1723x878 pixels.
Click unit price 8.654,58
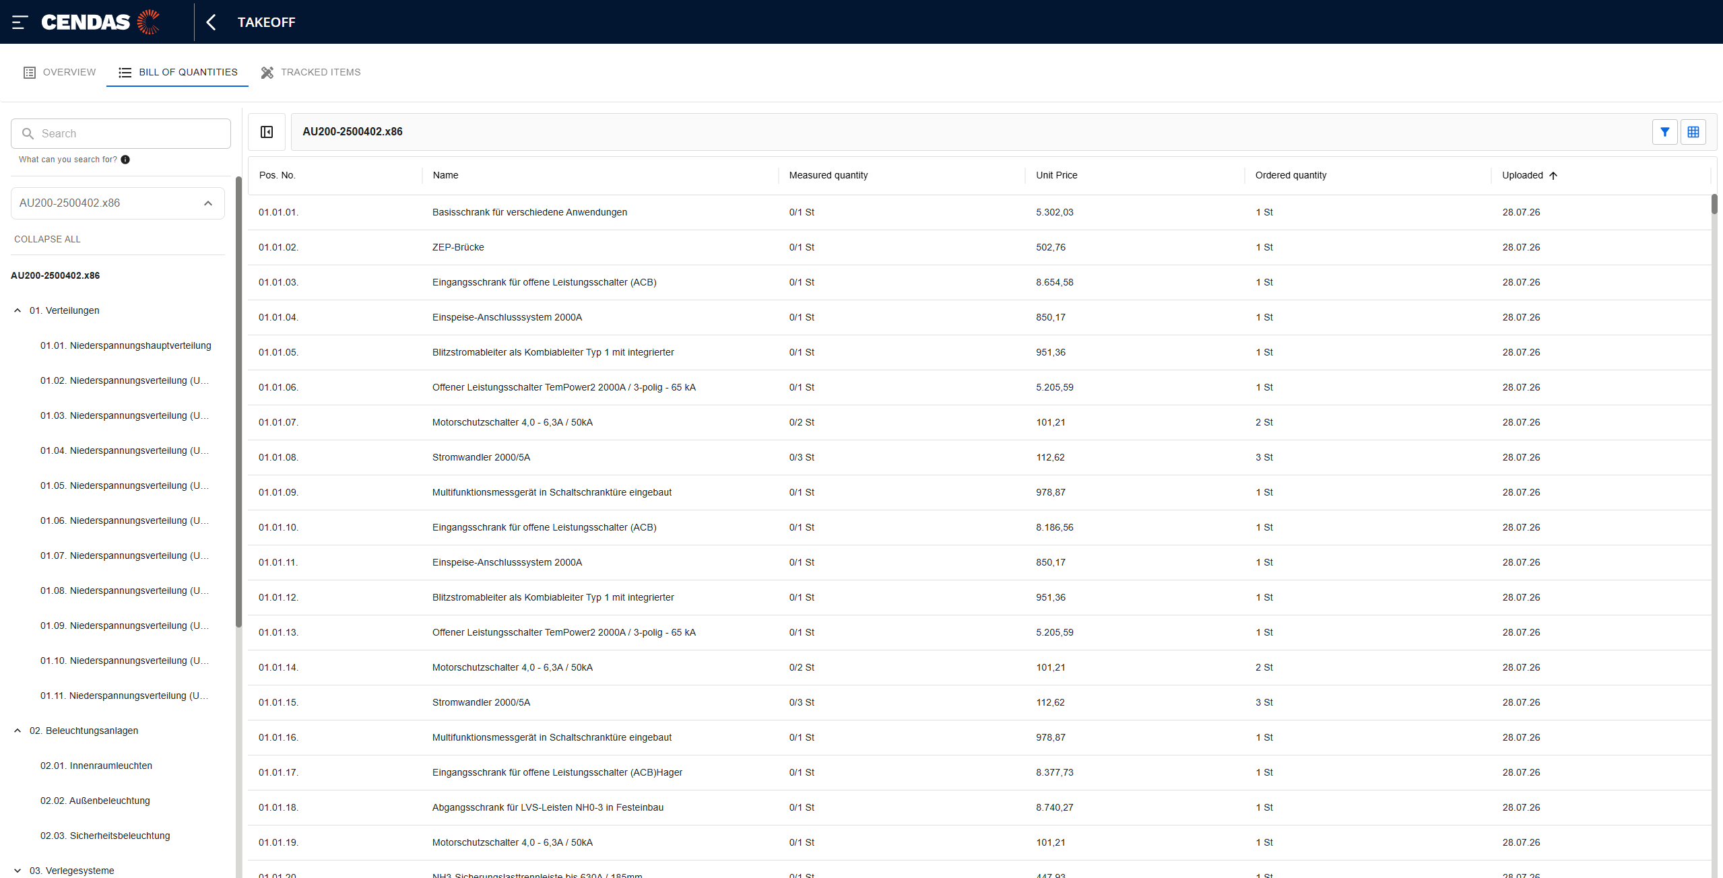pos(1055,282)
